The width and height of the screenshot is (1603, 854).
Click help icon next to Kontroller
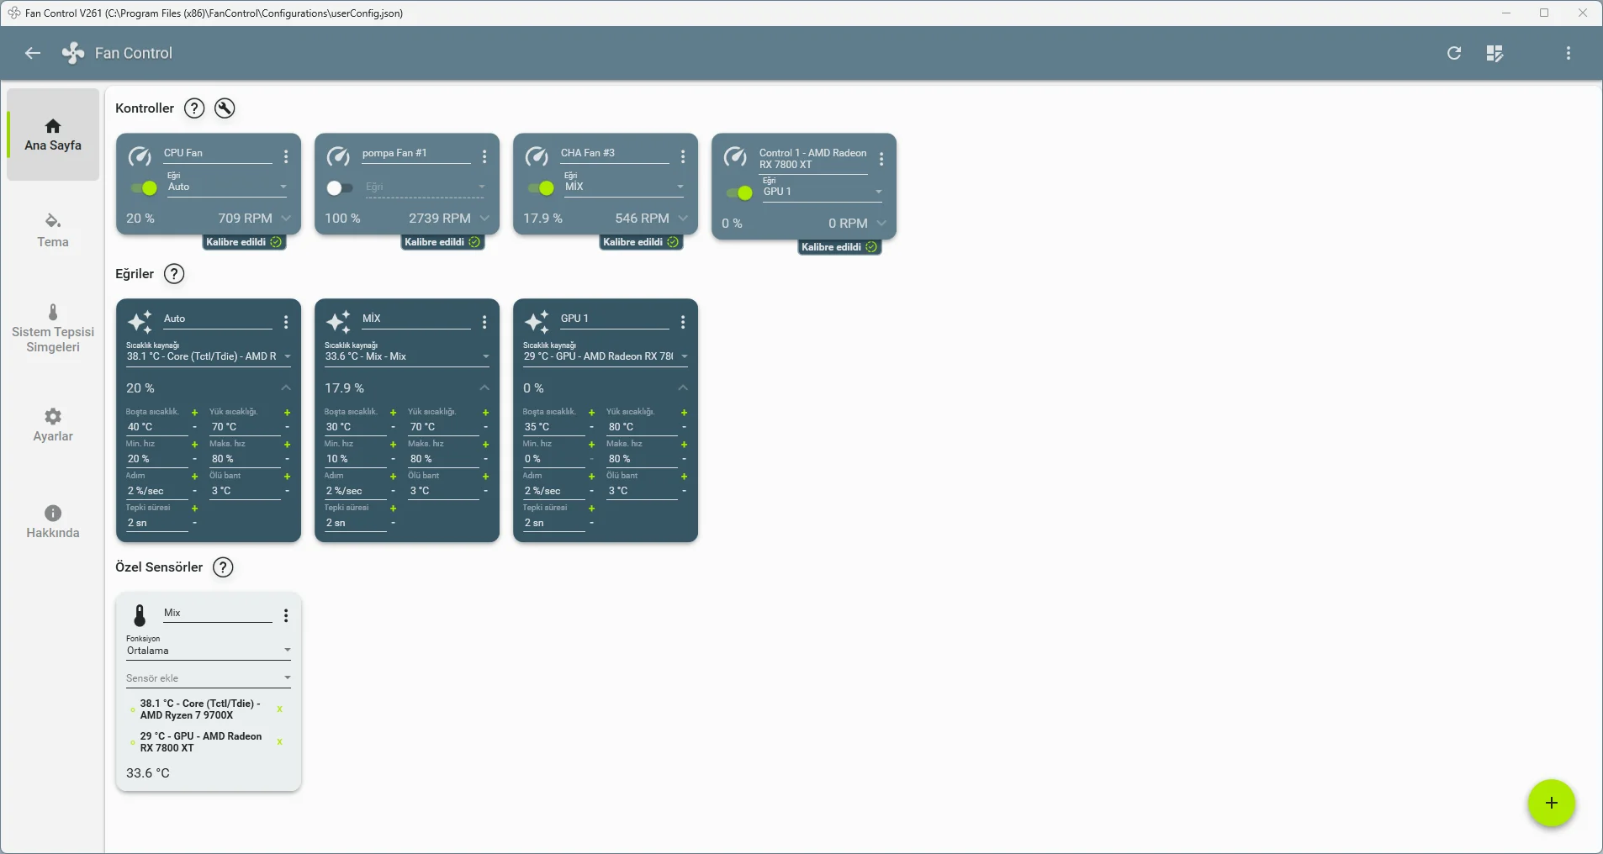[194, 108]
